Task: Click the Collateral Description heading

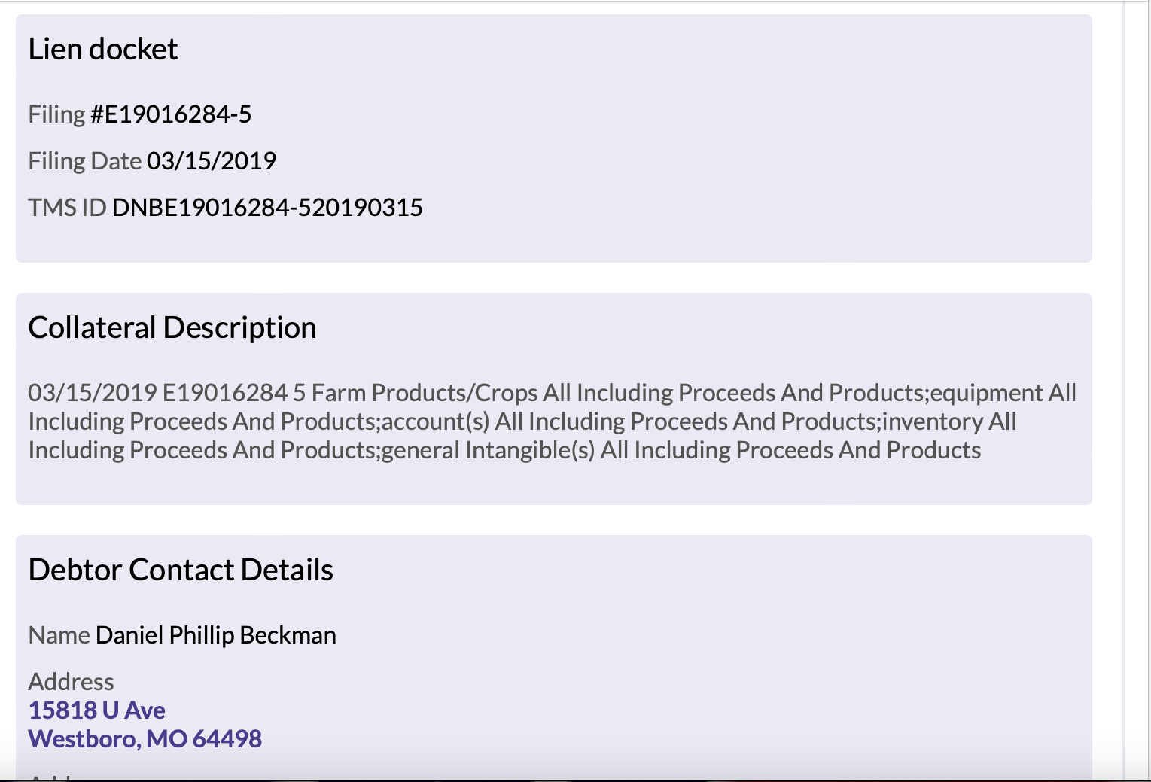Action: click(172, 327)
